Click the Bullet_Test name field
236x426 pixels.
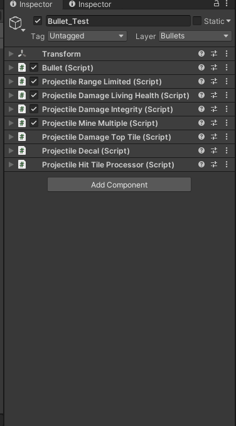(x=118, y=21)
